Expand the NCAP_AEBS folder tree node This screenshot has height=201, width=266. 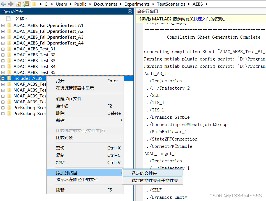[x=3, y=84]
